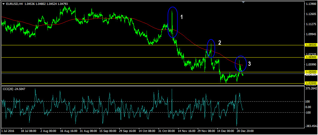Click the yellow 1.03500 price label

click(x=311, y=83)
